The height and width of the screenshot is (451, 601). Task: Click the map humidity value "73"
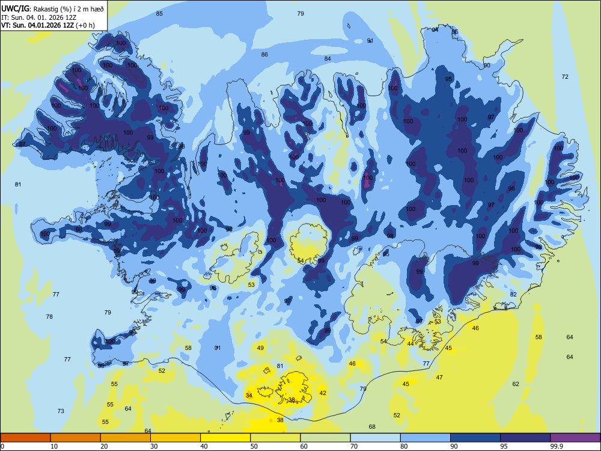pos(61,411)
